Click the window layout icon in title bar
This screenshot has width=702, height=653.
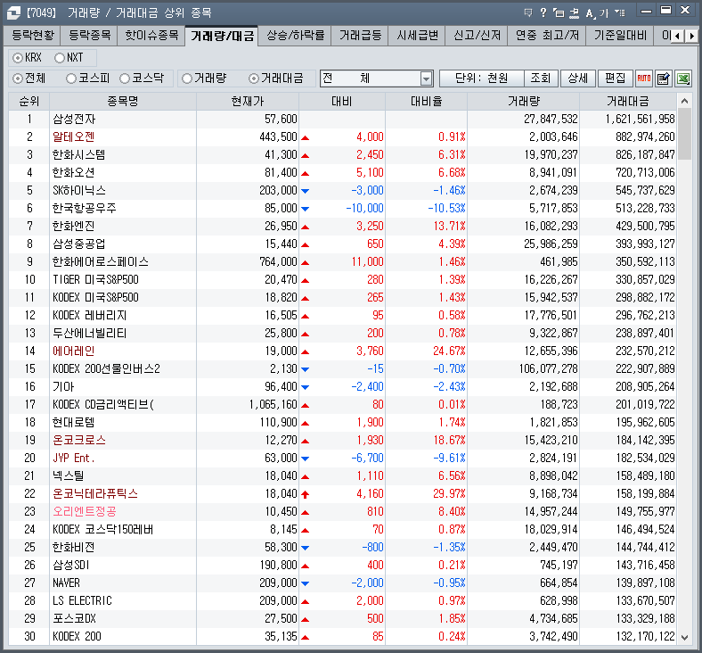(559, 12)
